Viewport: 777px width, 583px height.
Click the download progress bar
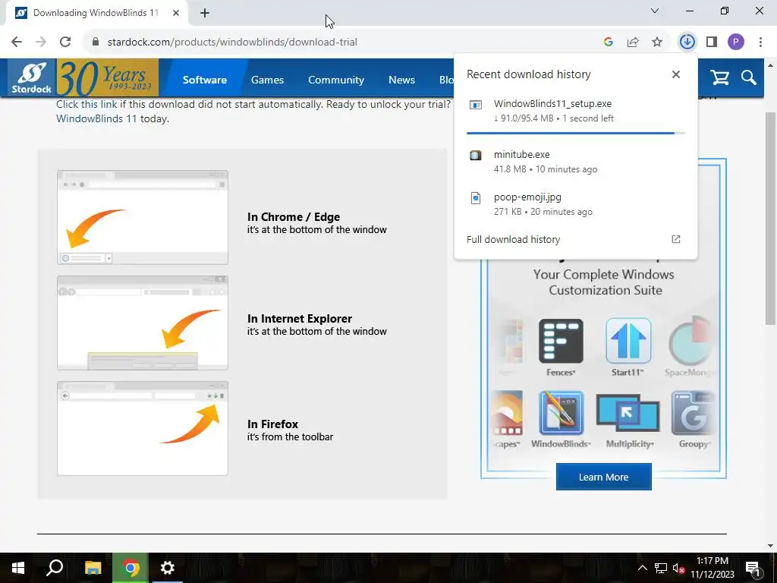[575, 134]
